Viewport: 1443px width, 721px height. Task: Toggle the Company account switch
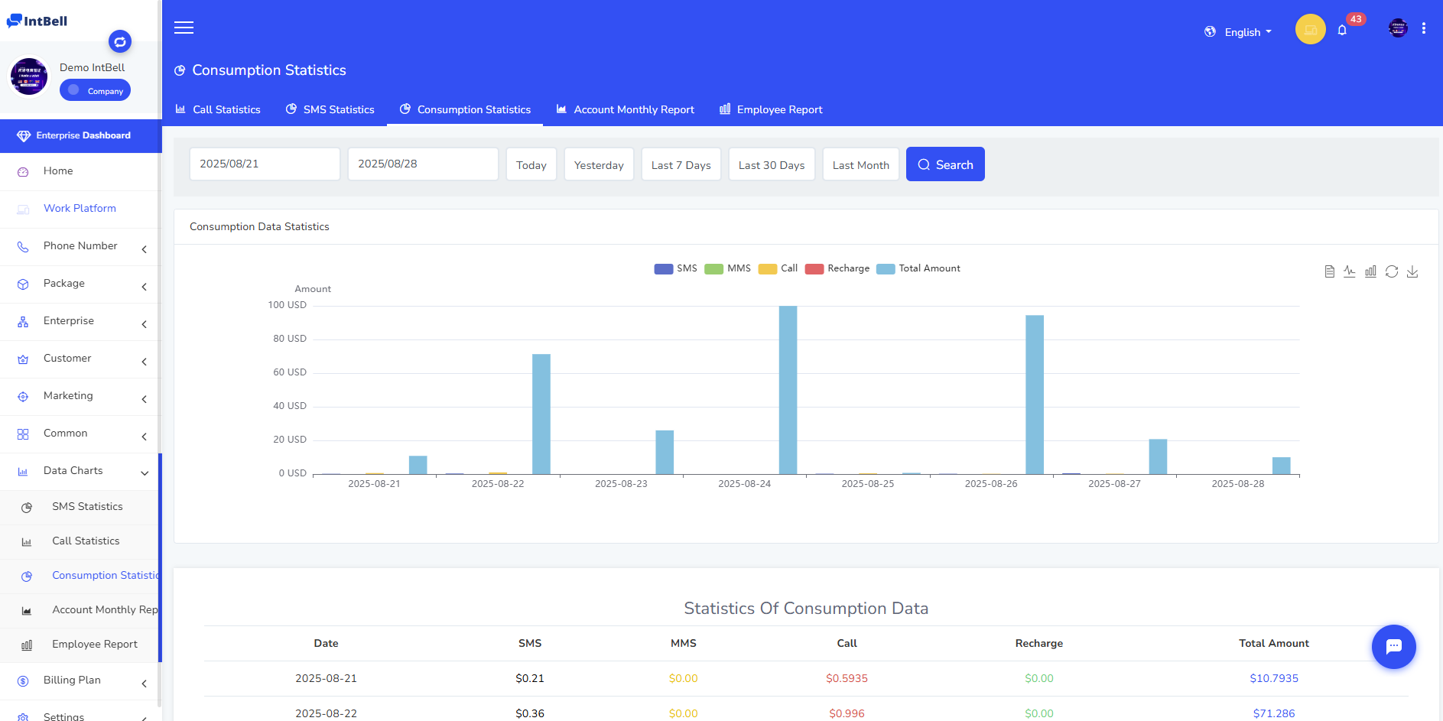pos(96,90)
